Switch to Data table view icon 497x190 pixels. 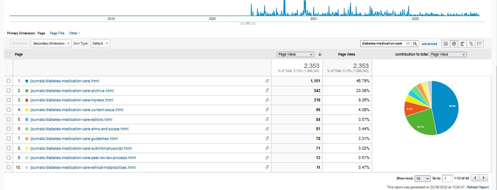coord(445,44)
